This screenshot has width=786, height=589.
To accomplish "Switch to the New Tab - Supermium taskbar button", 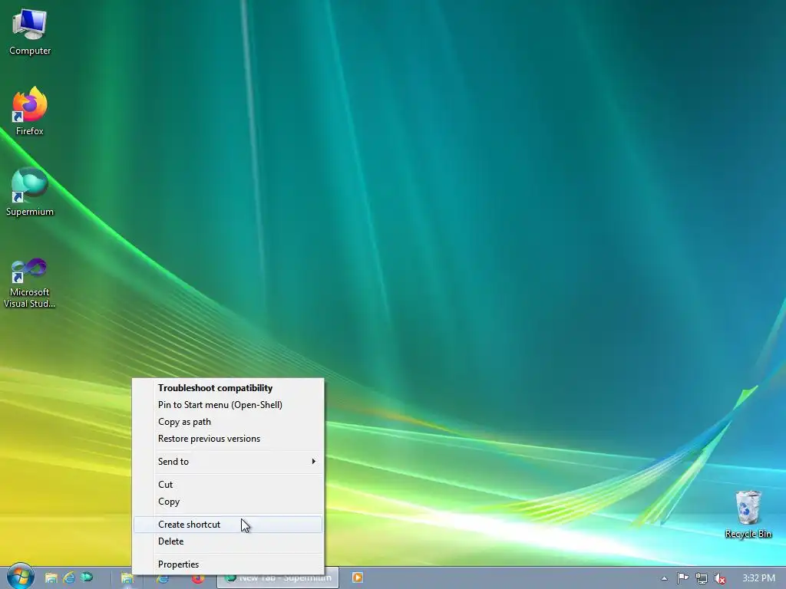I will tap(278, 578).
